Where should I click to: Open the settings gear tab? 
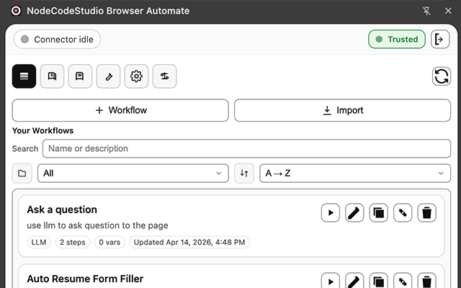[x=136, y=76]
